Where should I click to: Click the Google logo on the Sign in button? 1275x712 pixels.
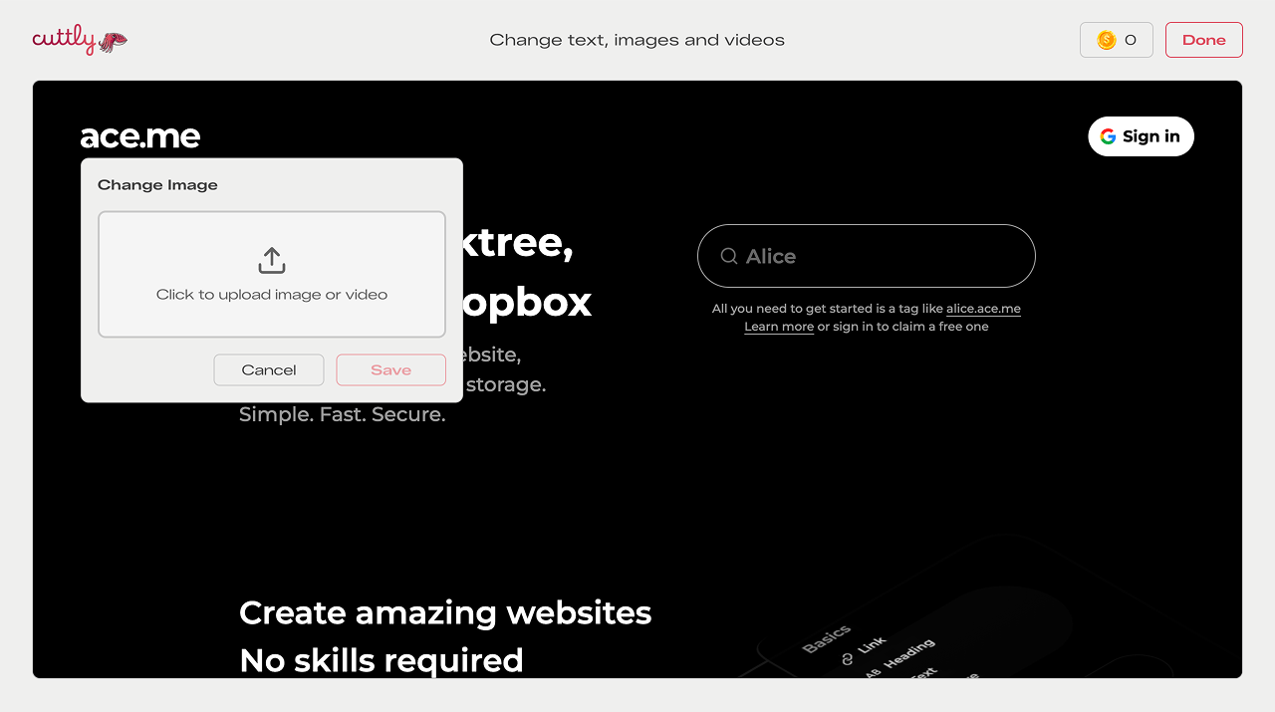(1108, 136)
